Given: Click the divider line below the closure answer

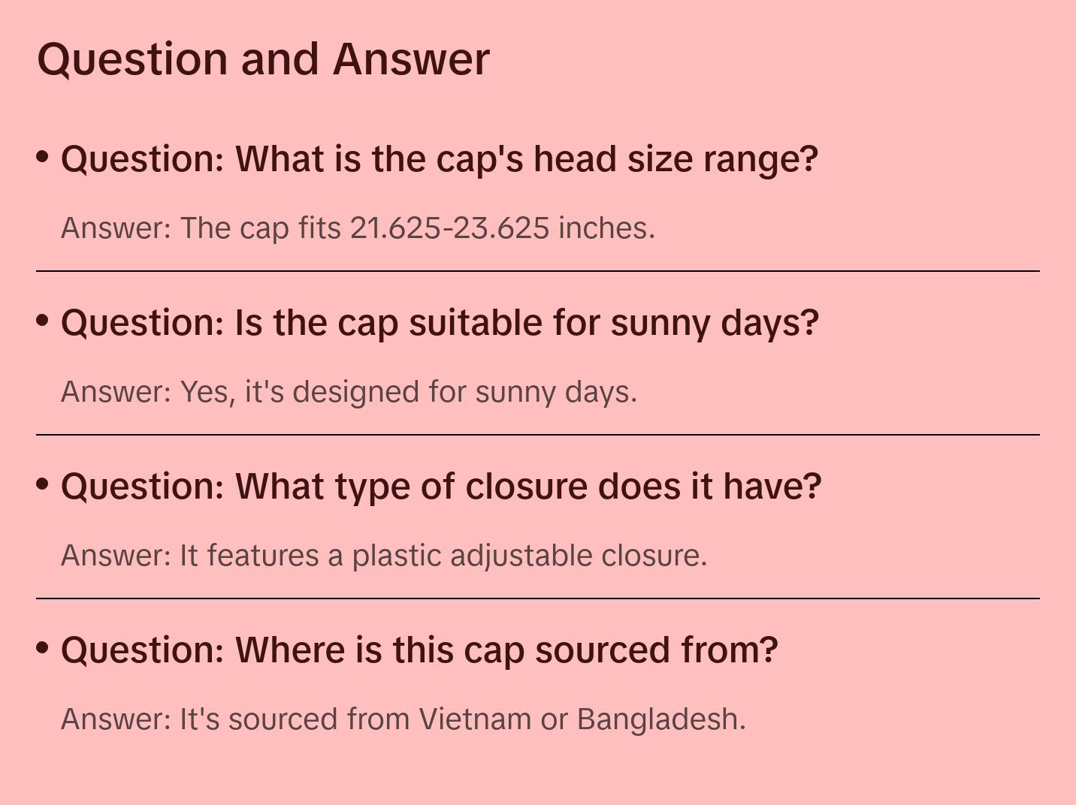Looking at the screenshot, I should [x=538, y=598].
